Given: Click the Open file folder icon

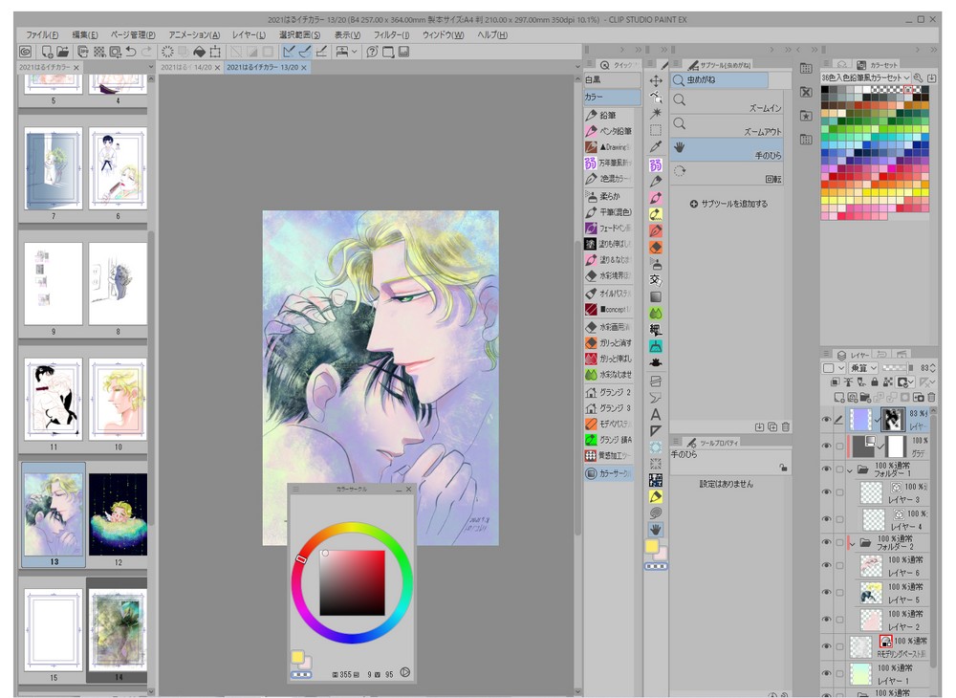Looking at the screenshot, I should coord(63,52).
